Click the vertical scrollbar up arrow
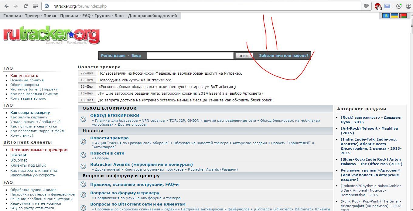 (x=411, y=15)
